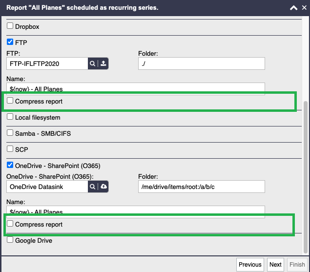Viewport: 310px width, 272px height.
Task: Click the vertical scrollbar
Action: click(x=306, y=177)
